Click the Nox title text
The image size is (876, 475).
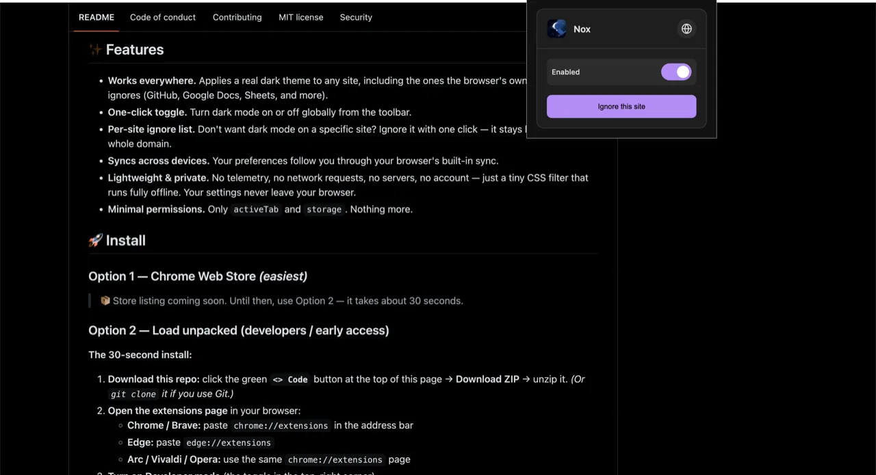point(582,29)
